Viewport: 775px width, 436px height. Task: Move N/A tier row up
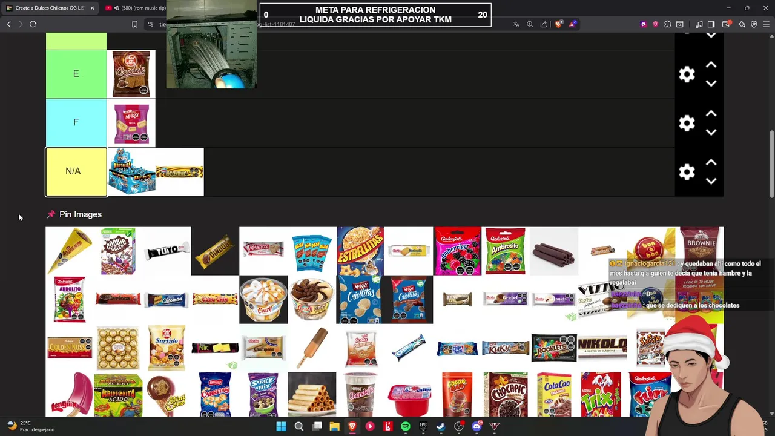[x=711, y=162]
